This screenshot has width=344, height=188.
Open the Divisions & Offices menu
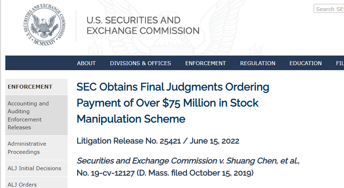tap(140, 63)
